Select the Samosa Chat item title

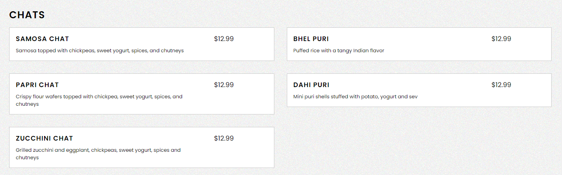click(x=42, y=39)
